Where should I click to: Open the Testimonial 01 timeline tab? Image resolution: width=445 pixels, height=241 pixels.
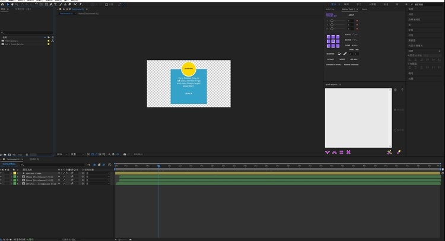[13, 159]
